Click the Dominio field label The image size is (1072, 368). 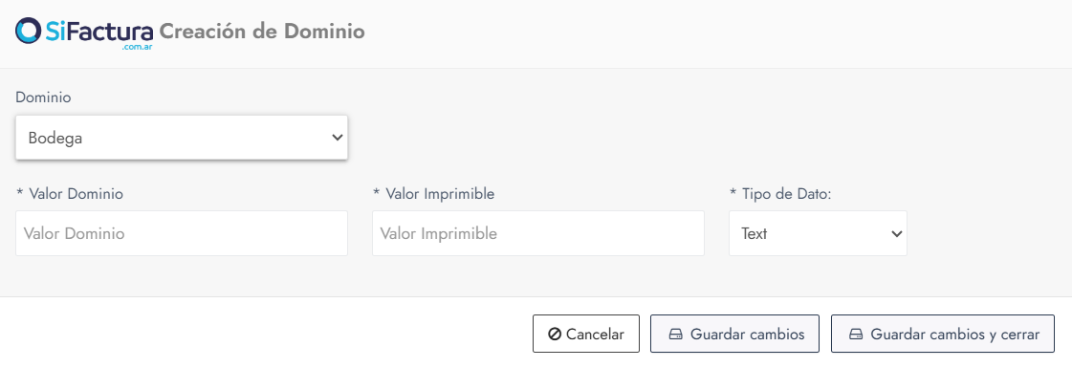click(x=43, y=97)
